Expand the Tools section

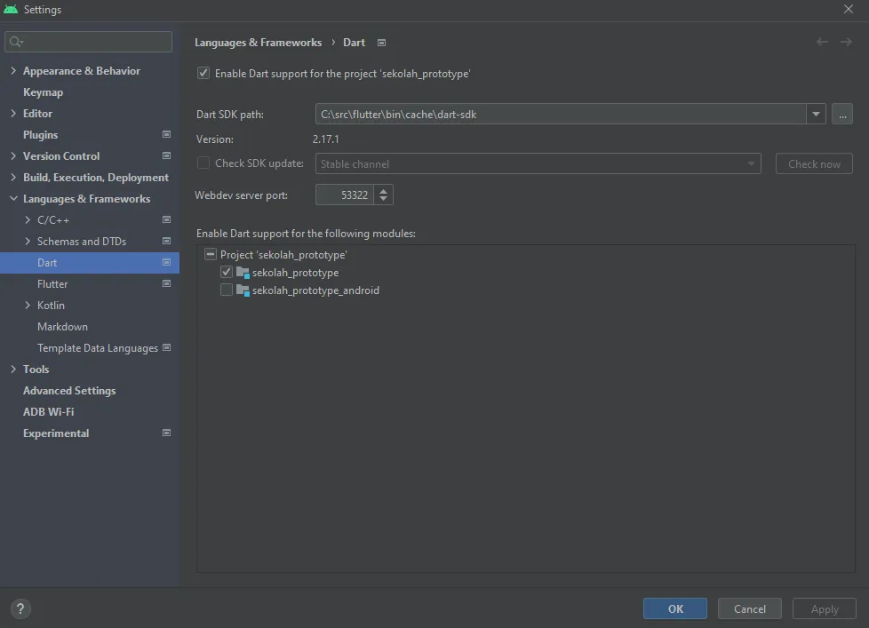[x=13, y=369]
